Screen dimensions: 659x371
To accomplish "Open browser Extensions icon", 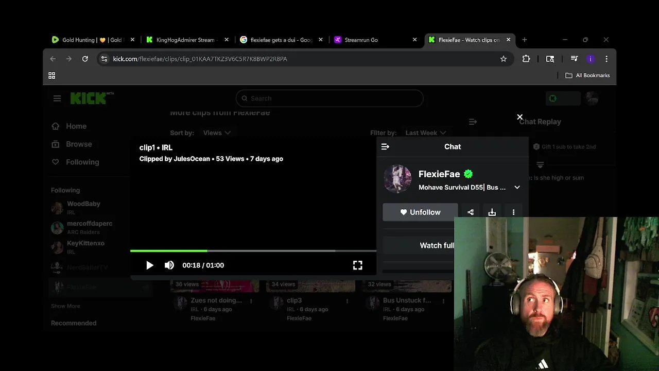I will 526,59.
